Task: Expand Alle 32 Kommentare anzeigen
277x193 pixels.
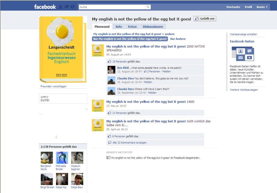Action: pos(130,143)
